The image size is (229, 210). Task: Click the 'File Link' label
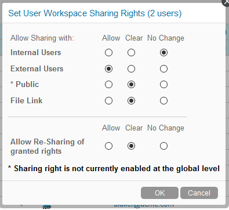pyautogui.click(x=27, y=101)
